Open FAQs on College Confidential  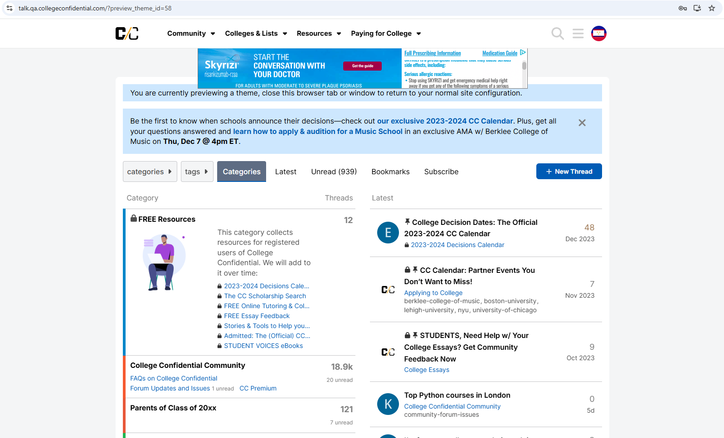coord(174,378)
